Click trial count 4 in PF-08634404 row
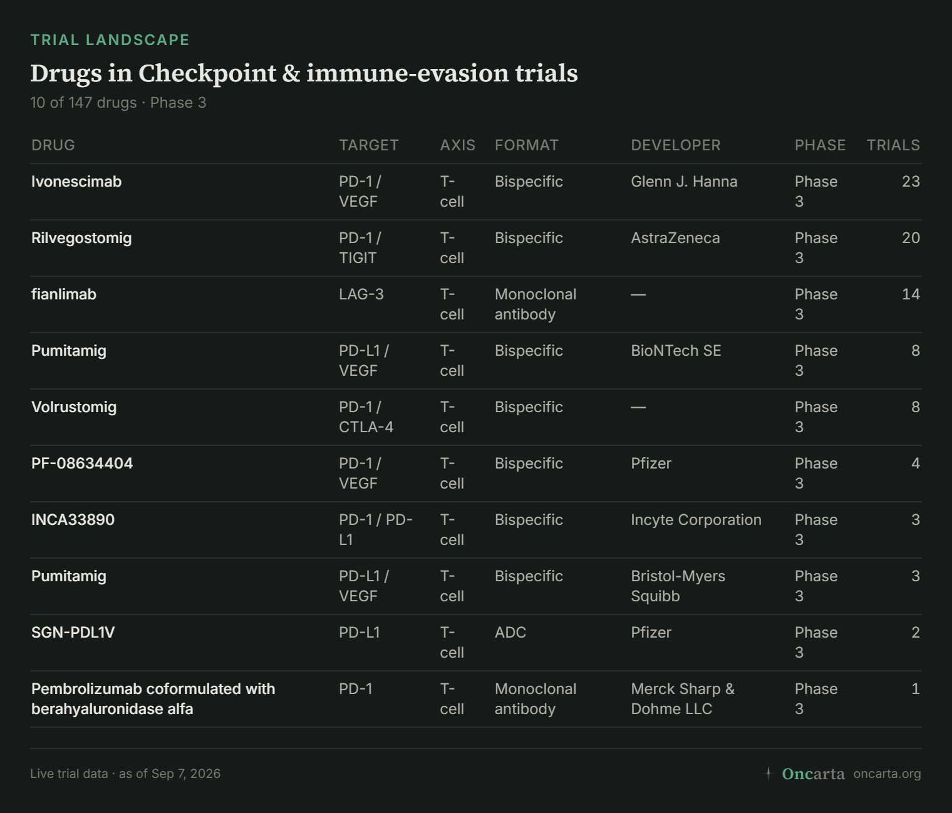The width and height of the screenshot is (952, 813). pyautogui.click(x=916, y=463)
